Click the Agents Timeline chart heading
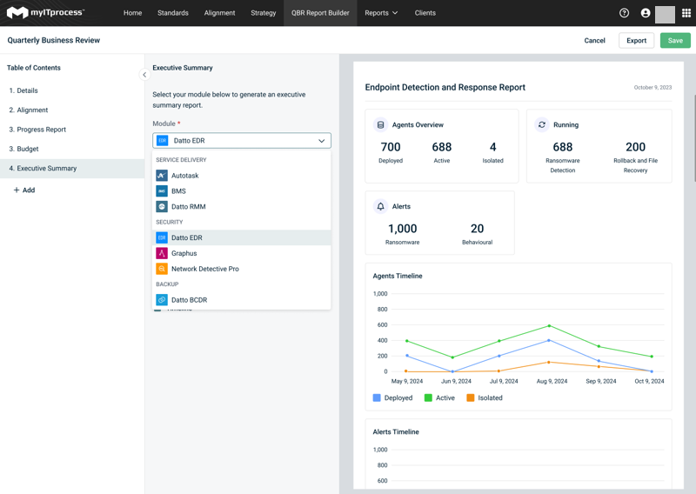The image size is (696, 494). point(398,276)
